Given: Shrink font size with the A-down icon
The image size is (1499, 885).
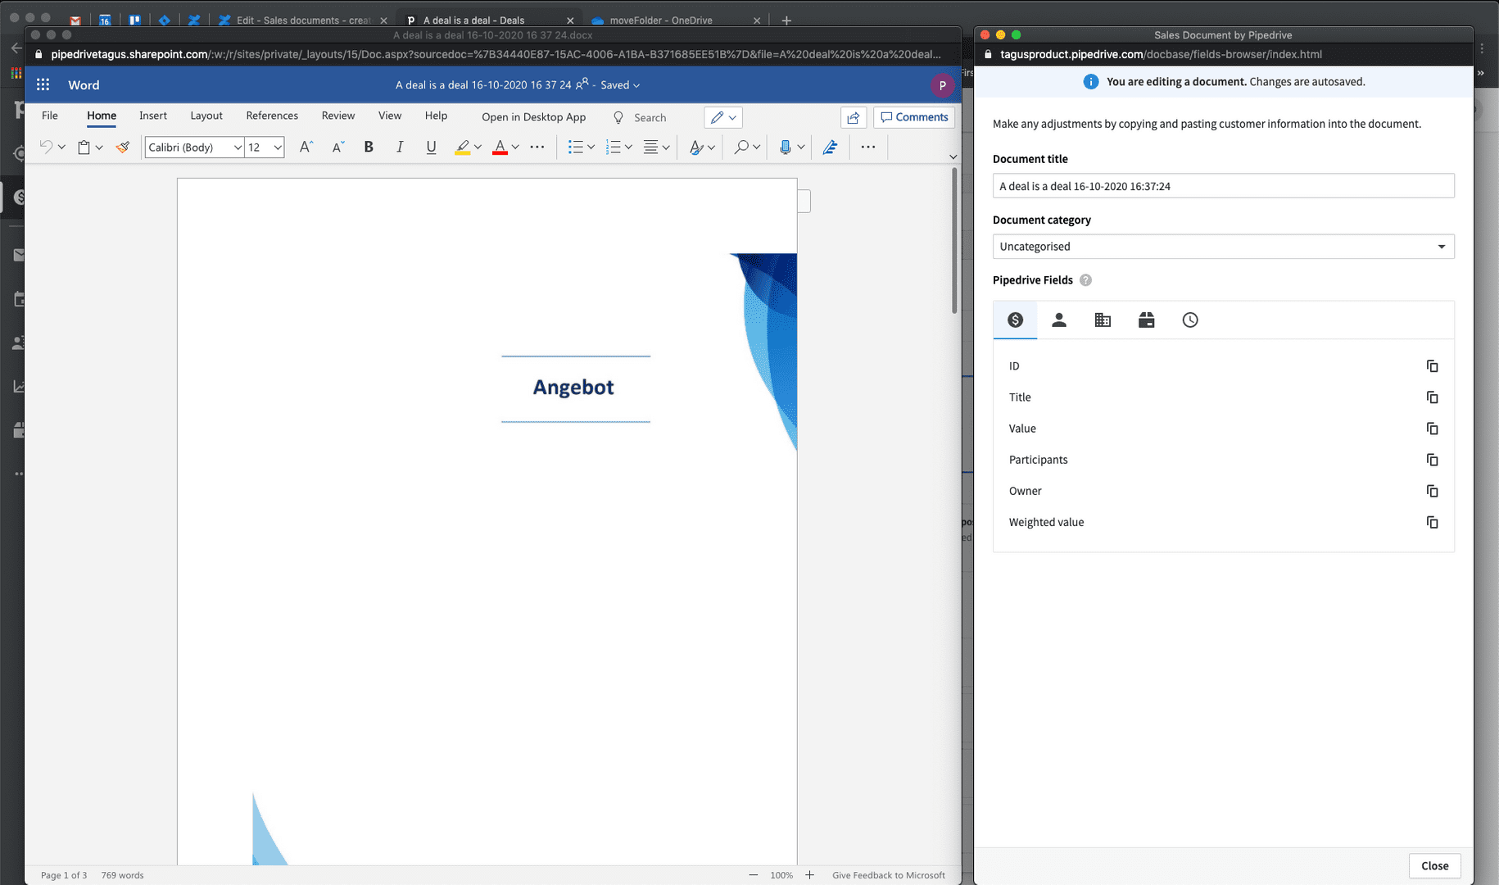Looking at the screenshot, I should [x=337, y=147].
